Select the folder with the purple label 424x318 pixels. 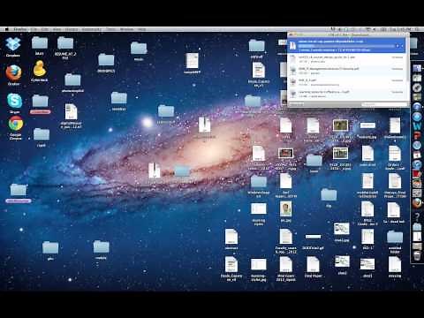click(19, 190)
